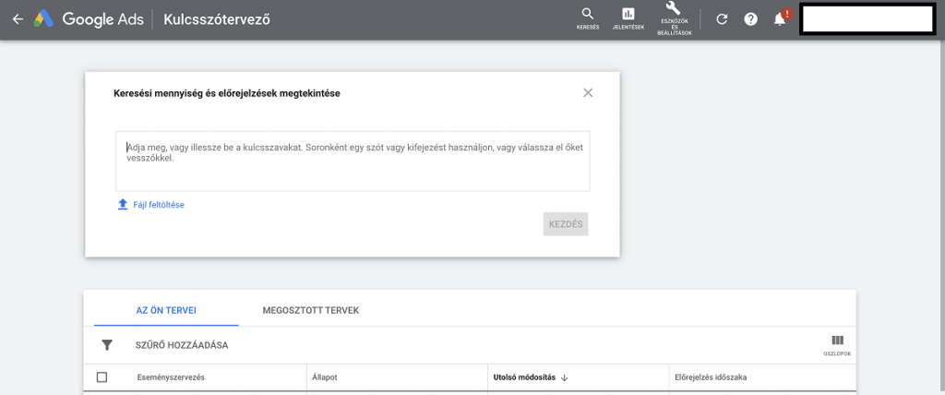This screenshot has width=945, height=395.
Task: Click the Fájl feltöltése link
Action: (159, 205)
